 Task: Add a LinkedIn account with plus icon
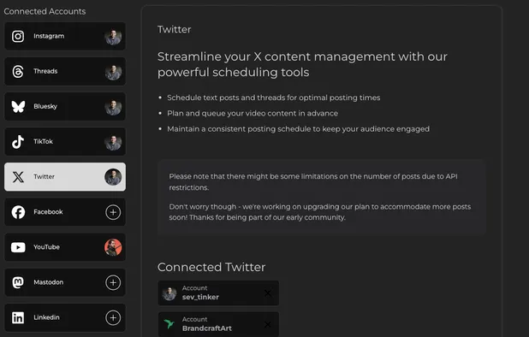(113, 317)
